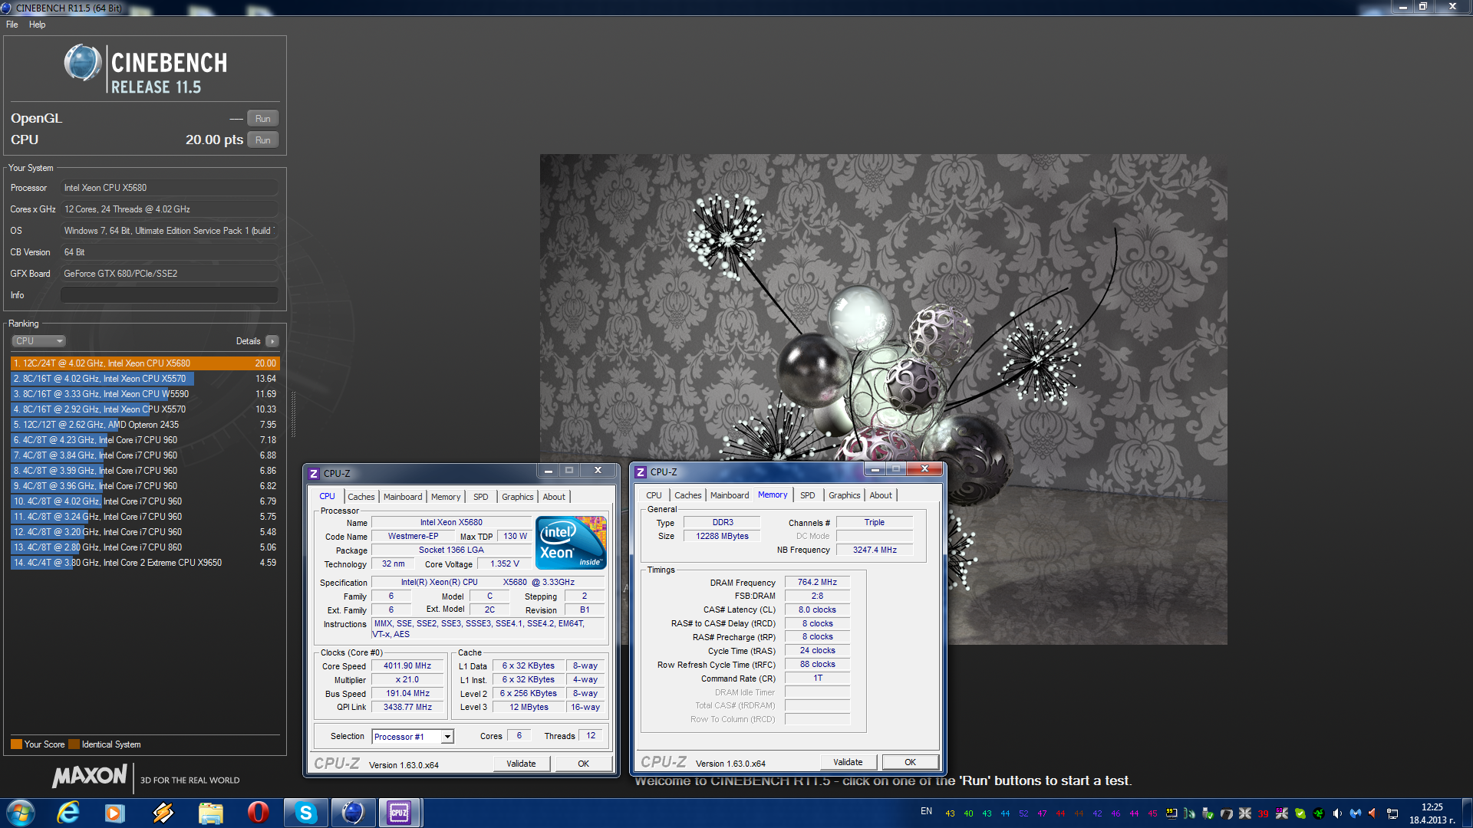Open the CPU ranking type dropdown

tap(38, 341)
